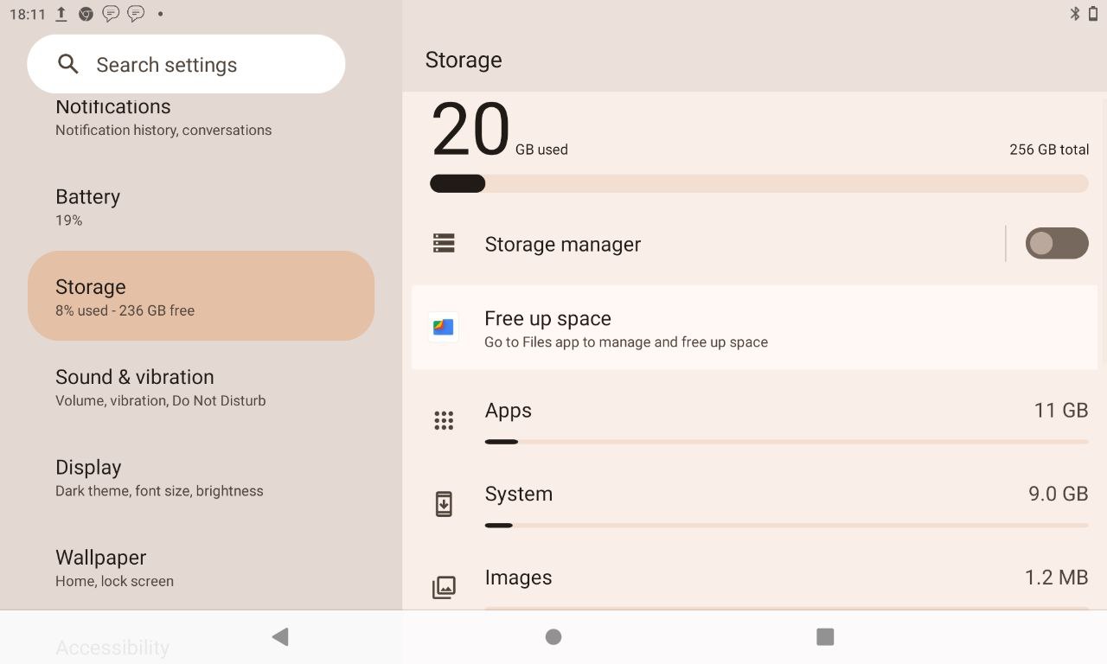This screenshot has width=1107, height=664.
Task: Tap the Back navigation triangle
Action: click(x=279, y=637)
